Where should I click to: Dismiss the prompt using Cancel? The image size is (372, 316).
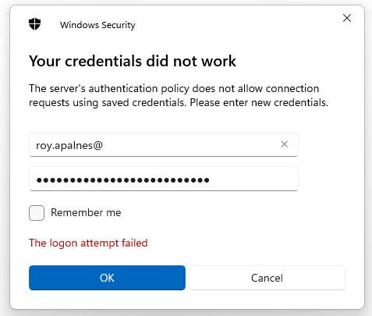267,278
